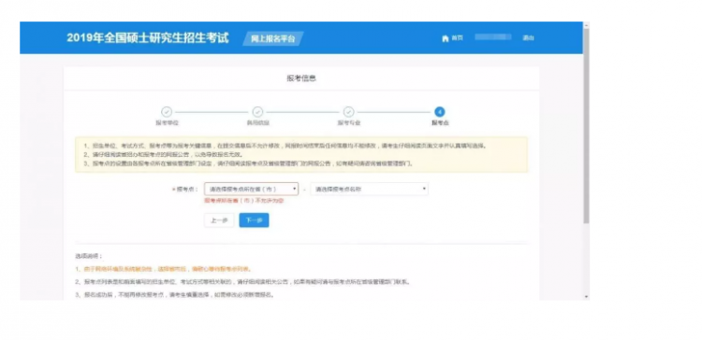
Task: Select the 报考专业 step checkmark circle
Action: (348, 112)
